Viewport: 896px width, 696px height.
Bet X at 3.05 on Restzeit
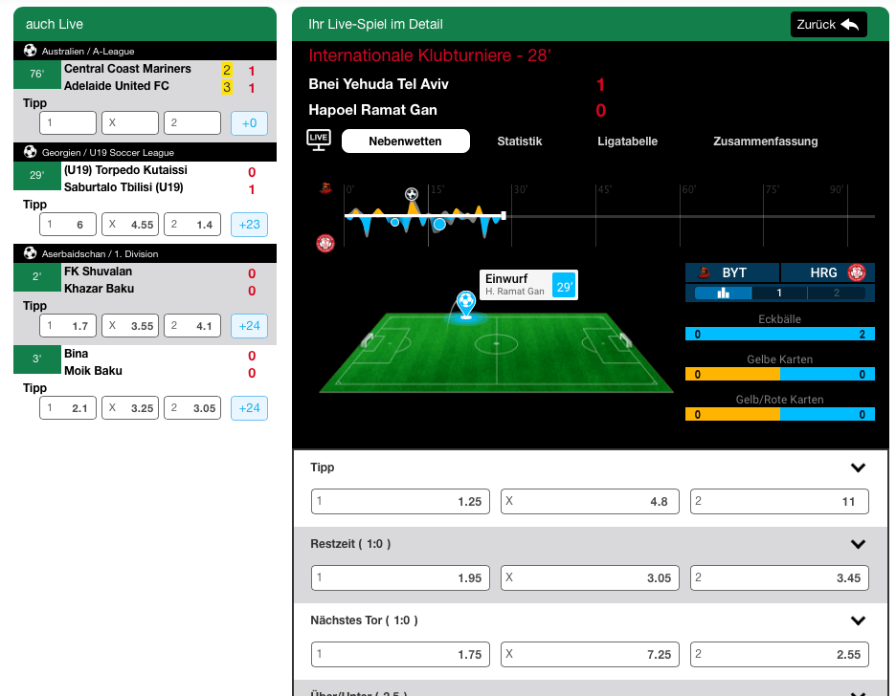point(590,577)
